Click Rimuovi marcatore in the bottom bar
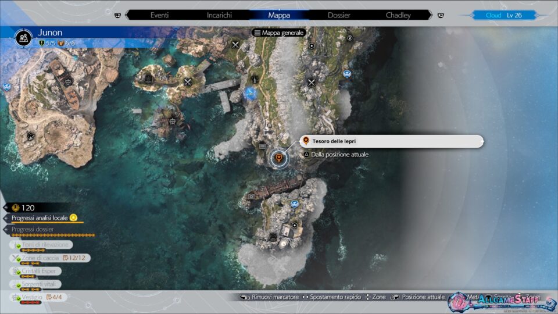 275,297
